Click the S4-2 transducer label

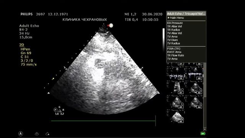pos(23,30)
